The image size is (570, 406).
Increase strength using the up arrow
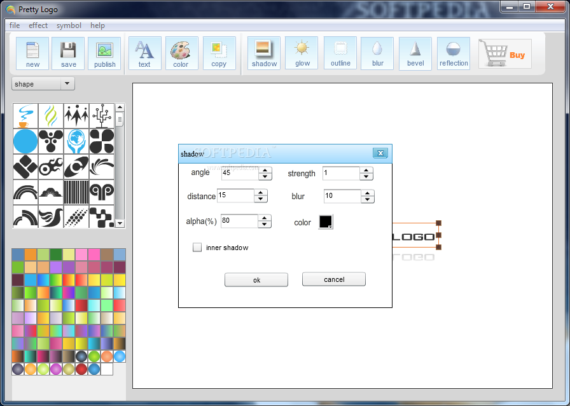[366, 171]
